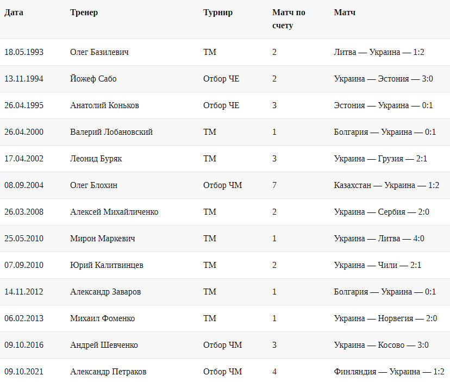Select match Казахстан — Украина — 1:2
Viewport: 450px width, 382px height.
386,185
